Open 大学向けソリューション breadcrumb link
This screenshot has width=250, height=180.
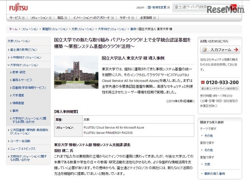coord(112,29)
